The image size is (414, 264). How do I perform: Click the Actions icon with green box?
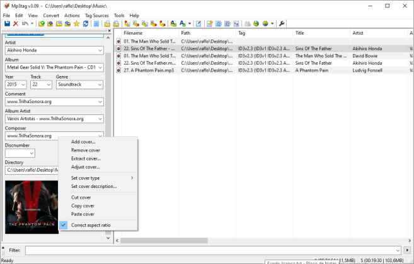coord(173,24)
